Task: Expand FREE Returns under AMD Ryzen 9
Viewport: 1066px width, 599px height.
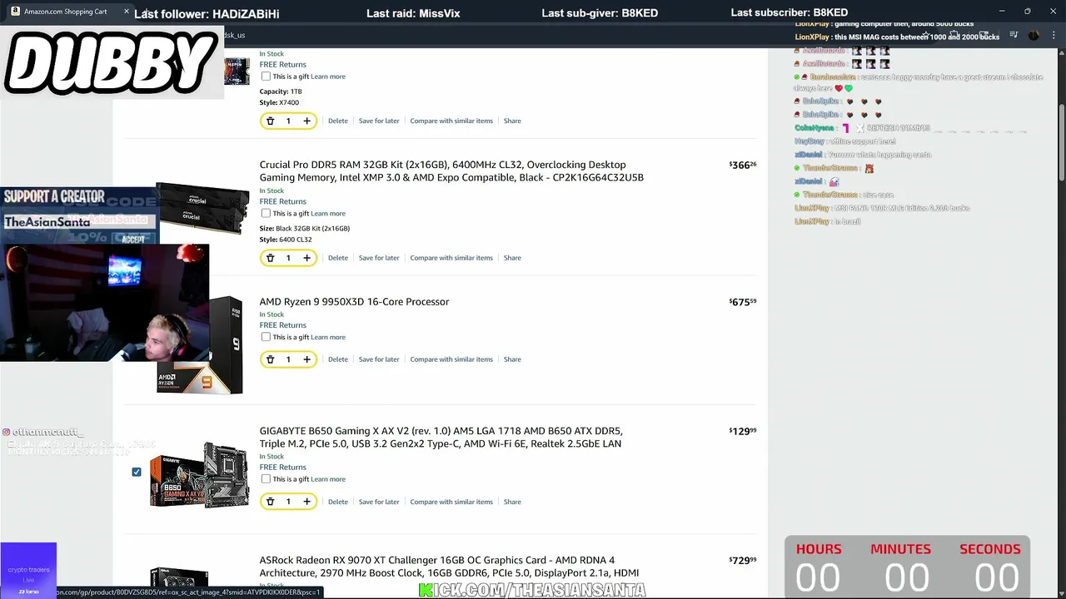Action: (x=282, y=325)
